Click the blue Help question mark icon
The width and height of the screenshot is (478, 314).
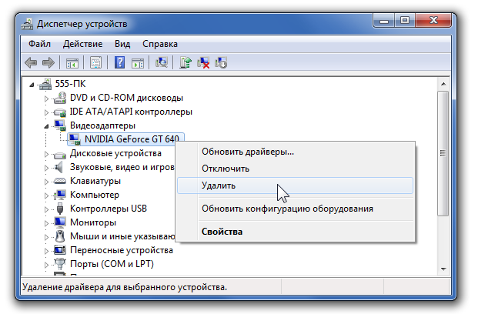pos(120,62)
